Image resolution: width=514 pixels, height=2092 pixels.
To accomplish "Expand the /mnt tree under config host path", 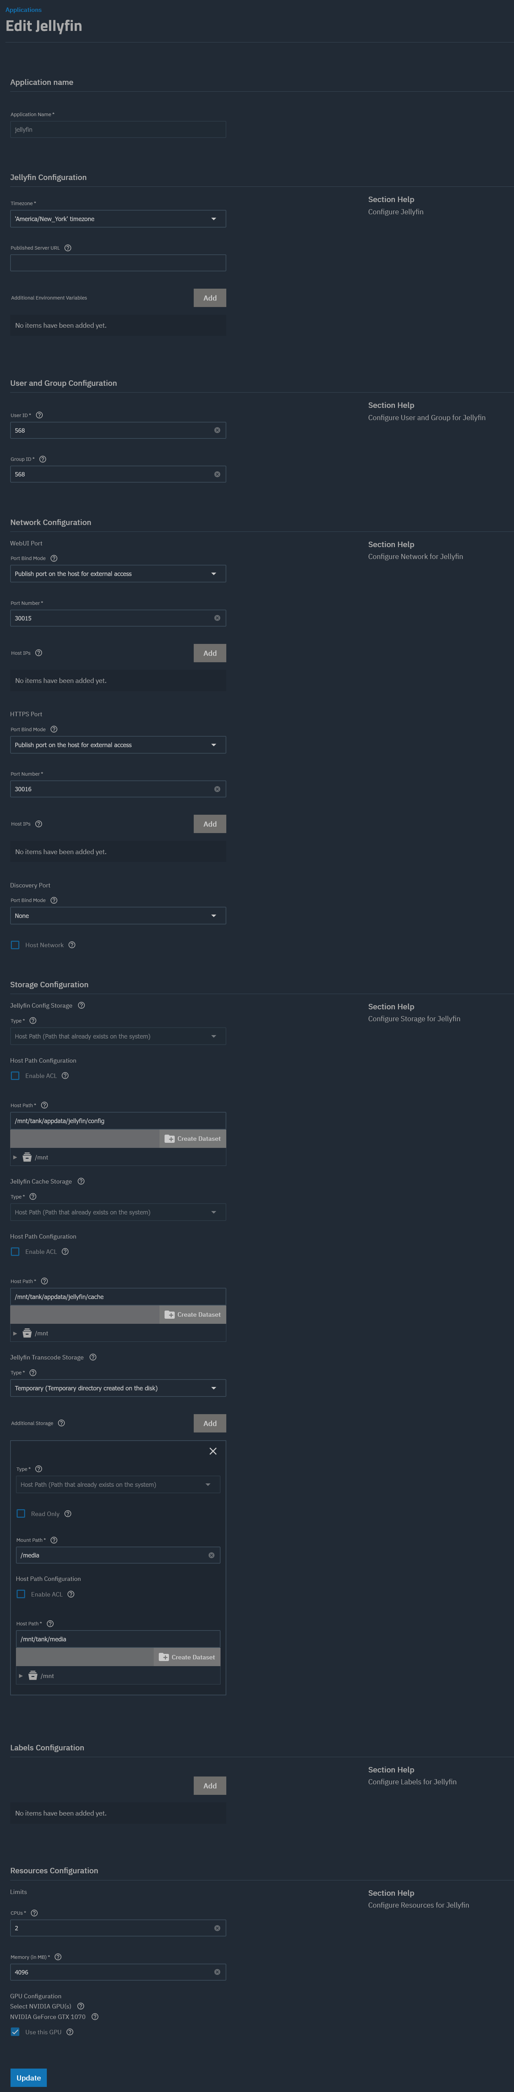I will pyautogui.click(x=15, y=1157).
